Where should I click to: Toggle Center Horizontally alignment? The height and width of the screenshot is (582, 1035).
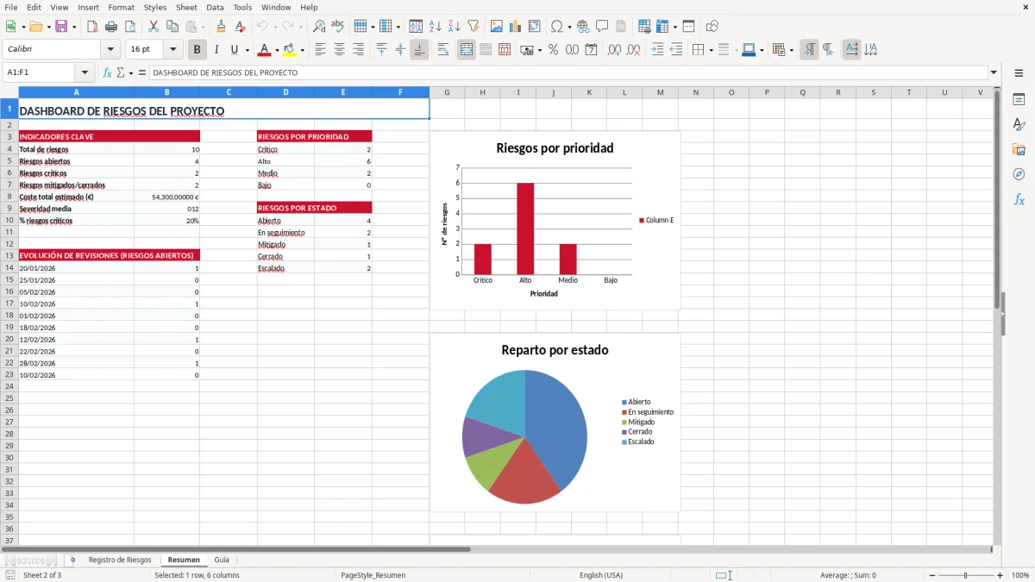click(339, 50)
